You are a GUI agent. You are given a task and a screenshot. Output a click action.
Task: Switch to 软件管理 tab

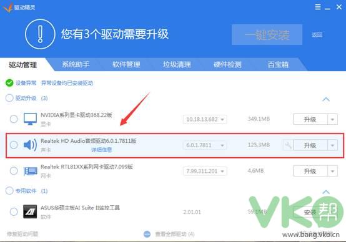[x=126, y=64]
